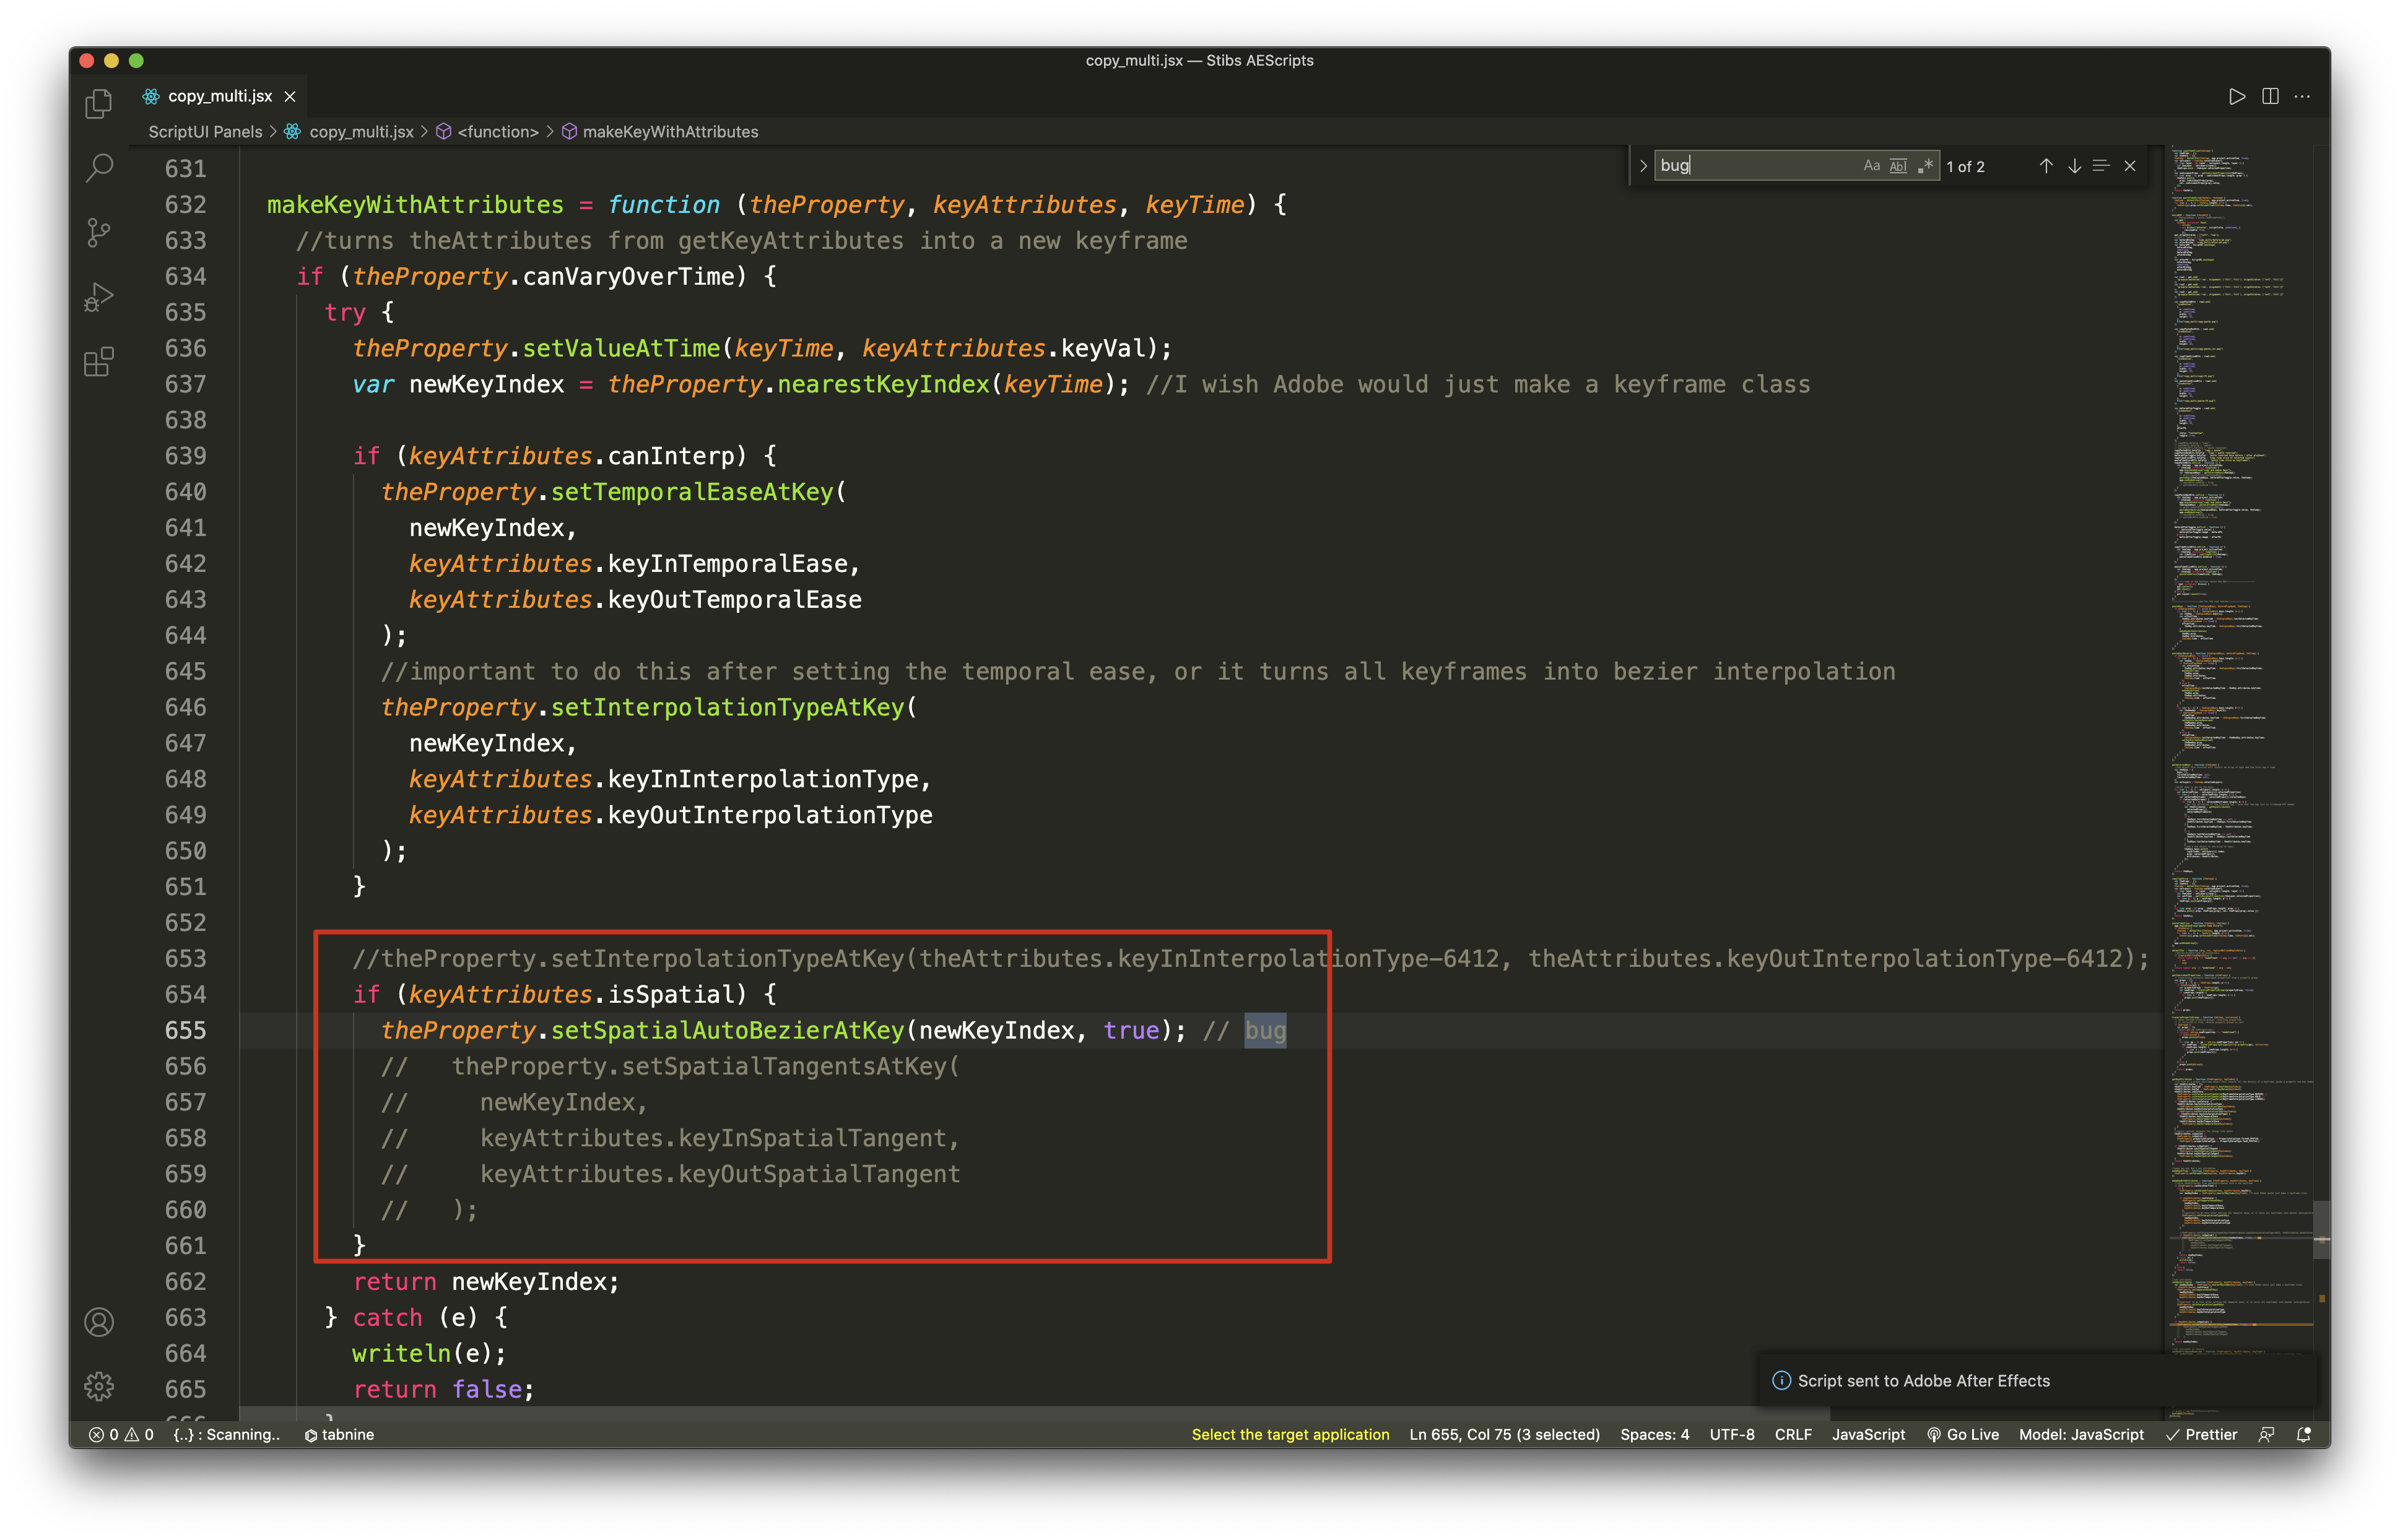Go to previous find match

click(x=2045, y=166)
